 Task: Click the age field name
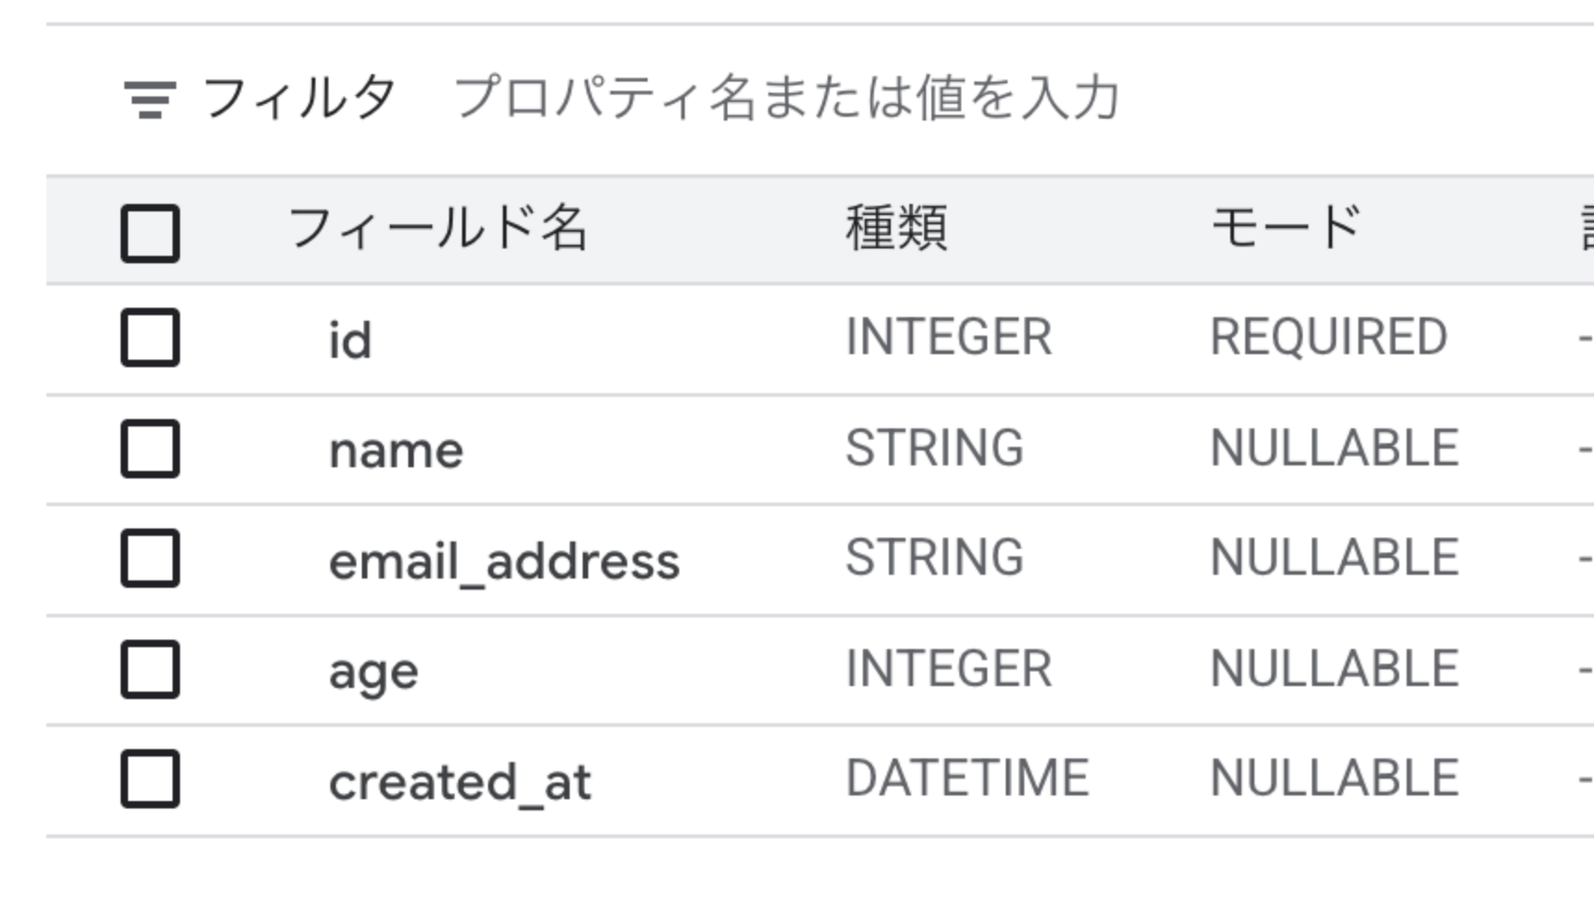(x=373, y=671)
